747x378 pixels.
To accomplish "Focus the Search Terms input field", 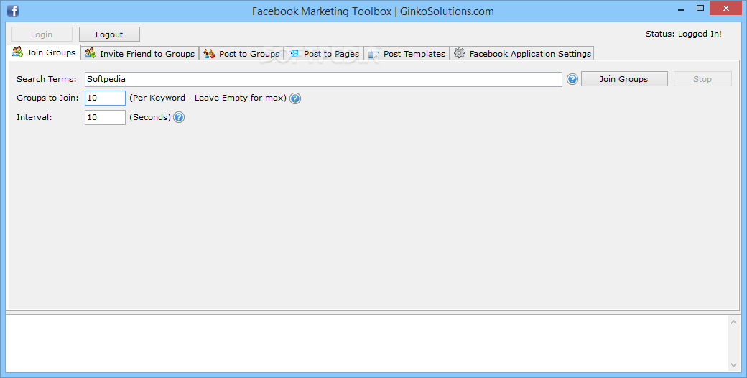I will click(323, 79).
